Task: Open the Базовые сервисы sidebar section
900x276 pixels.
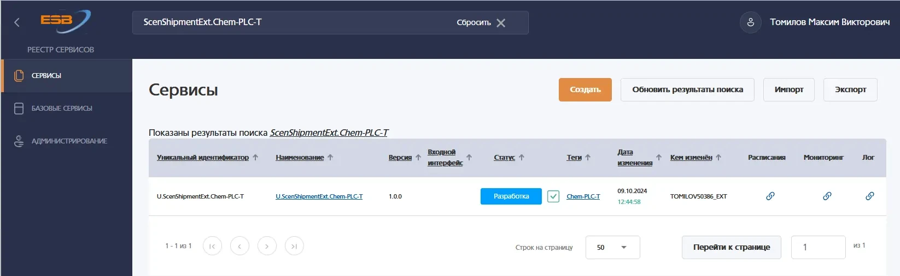Action: point(66,109)
